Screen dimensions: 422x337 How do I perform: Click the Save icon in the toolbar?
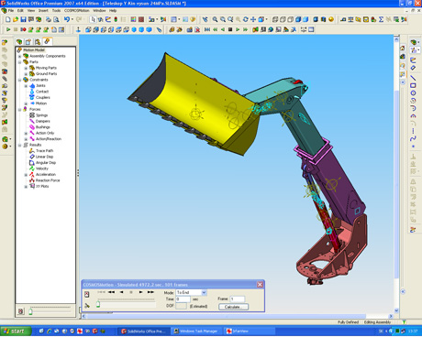pyautogui.click(x=23, y=19)
